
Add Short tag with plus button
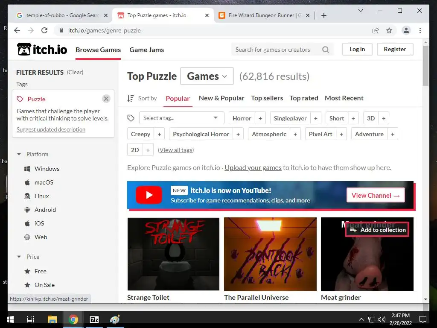(x=353, y=118)
